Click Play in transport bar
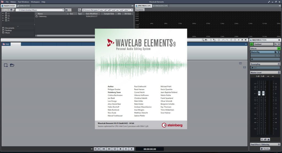Screen dimensions: 282x153 pyautogui.click(x=126, y=149)
